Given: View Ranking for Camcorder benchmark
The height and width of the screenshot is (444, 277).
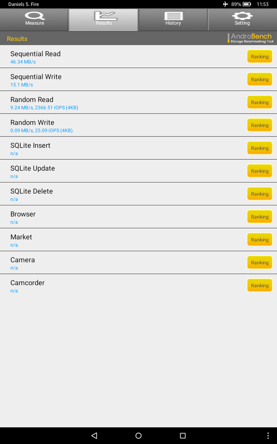Looking at the screenshot, I should 260,286.
